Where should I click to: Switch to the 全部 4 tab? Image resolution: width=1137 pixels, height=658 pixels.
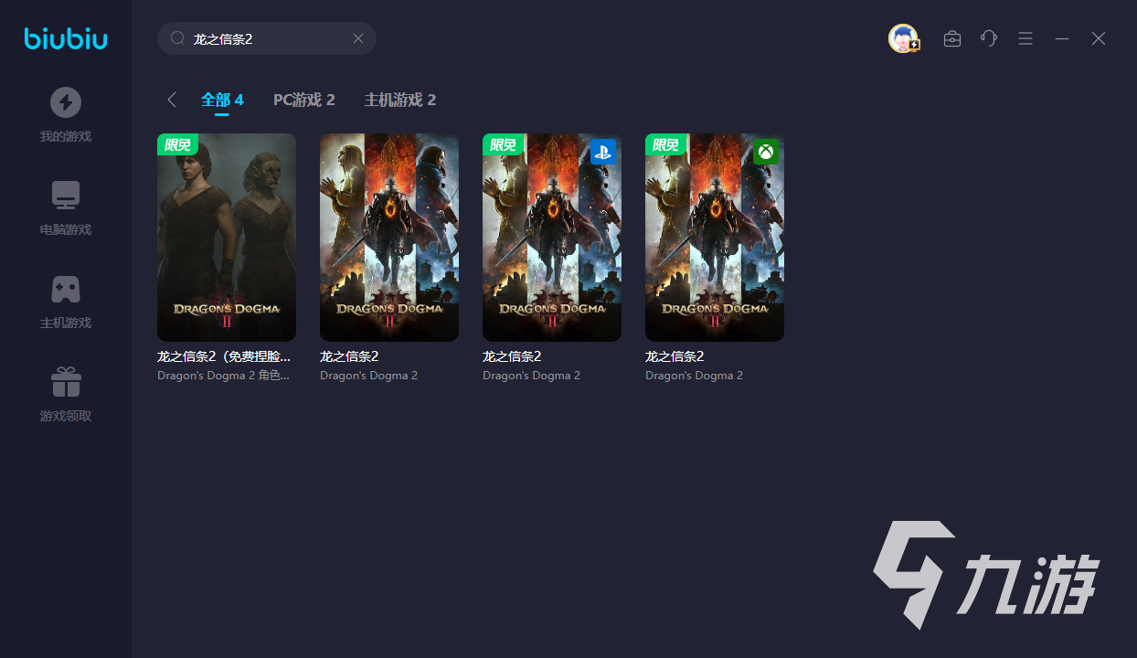pyautogui.click(x=222, y=100)
